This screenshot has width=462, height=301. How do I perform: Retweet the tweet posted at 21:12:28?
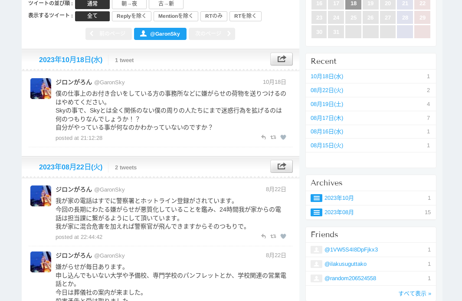[x=273, y=137]
